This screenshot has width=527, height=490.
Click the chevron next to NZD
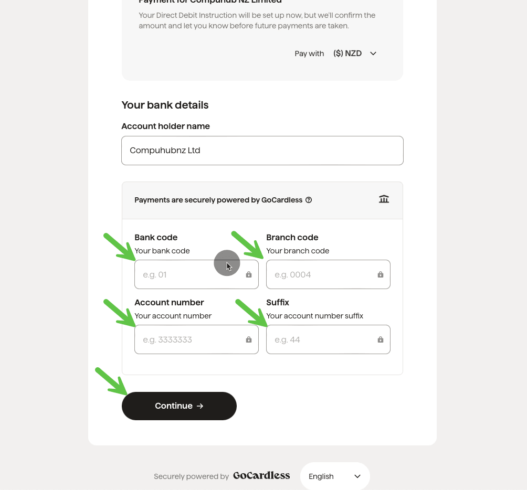(373, 54)
